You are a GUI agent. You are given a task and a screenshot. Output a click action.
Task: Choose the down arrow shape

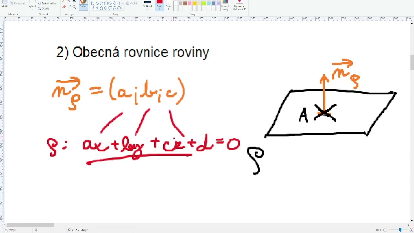[x=93, y=8]
